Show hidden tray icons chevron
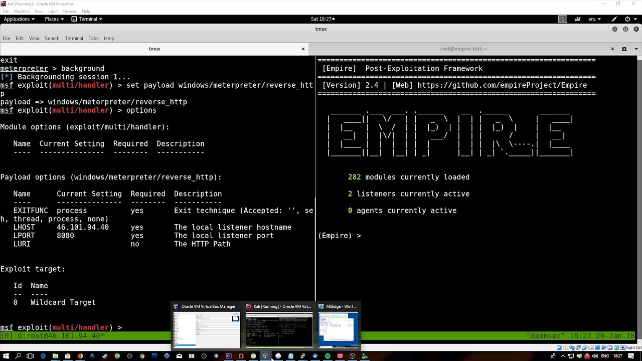642x361 pixels. tap(563, 356)
